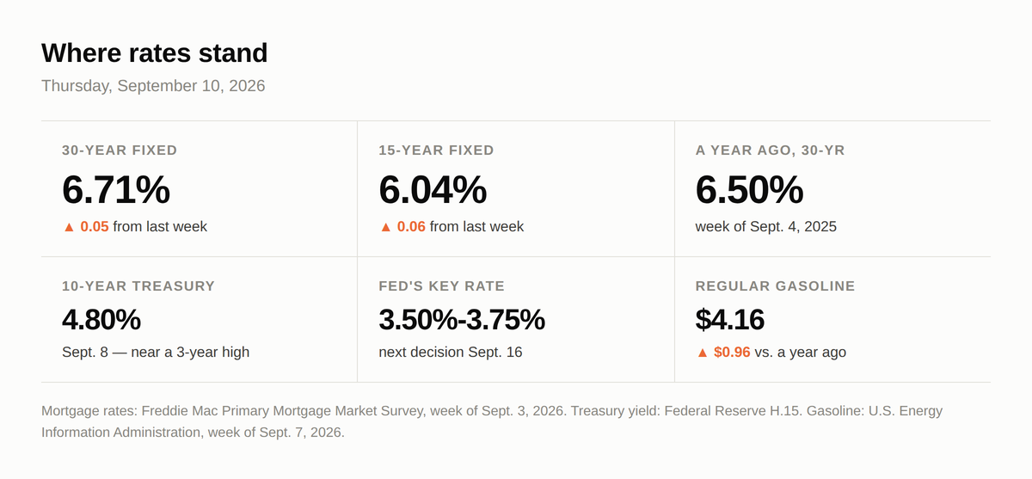Select the 6.04% 15-year fixed rate
The image size is (1032, 479).
point(433,189)
